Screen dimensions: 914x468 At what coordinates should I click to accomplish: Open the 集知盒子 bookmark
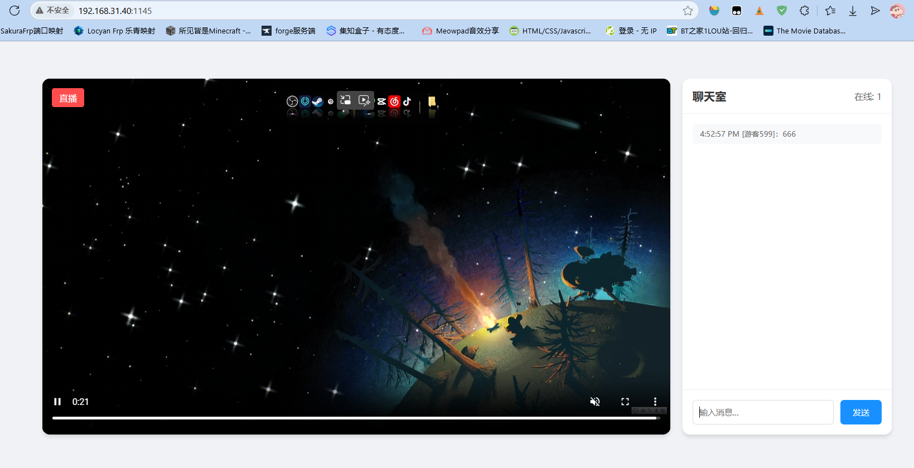366,31
